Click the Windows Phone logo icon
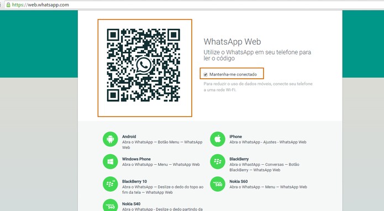This screenshot has height=211, width=384. tap(110, 161)
